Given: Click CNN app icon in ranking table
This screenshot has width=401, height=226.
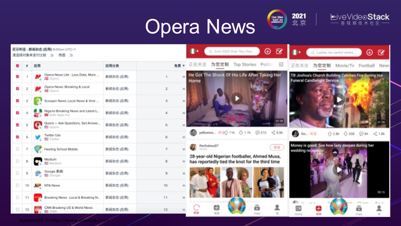Looking at the screenshot, I should [38, 209].
